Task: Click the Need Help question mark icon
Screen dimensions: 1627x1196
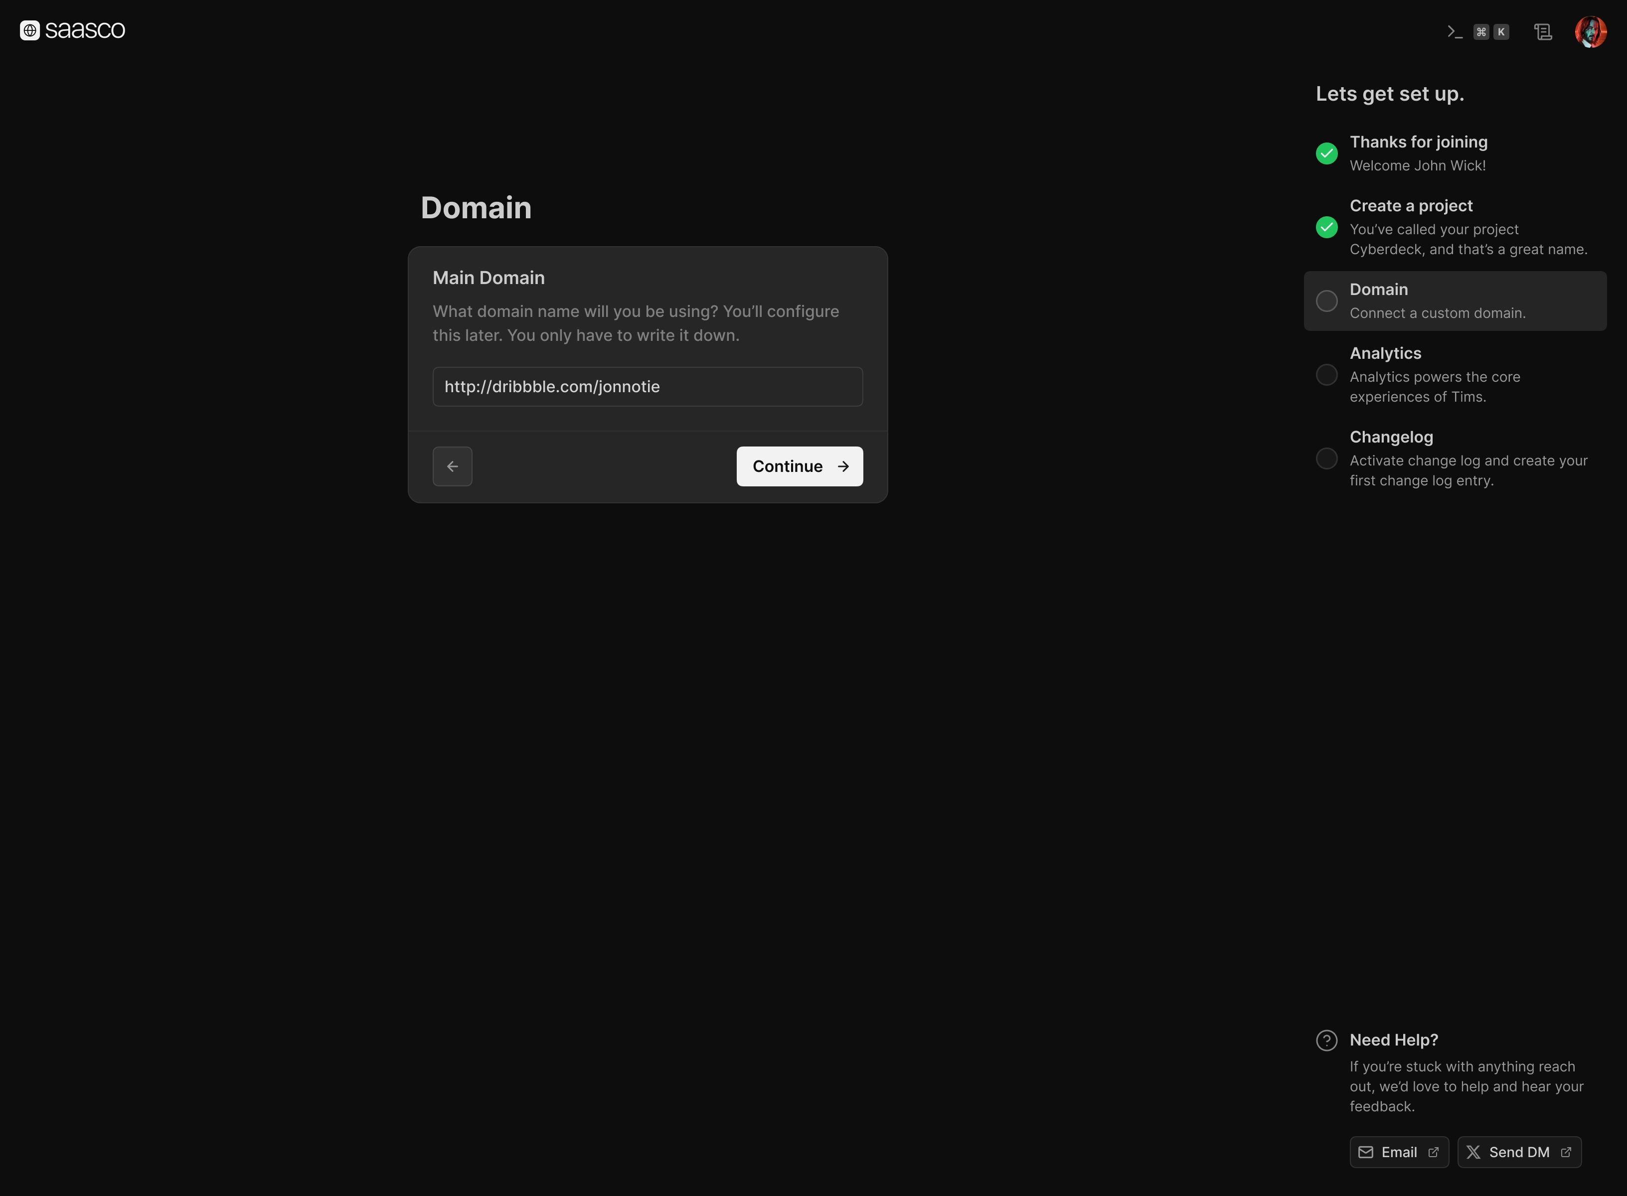Action: [1326, 1041]
